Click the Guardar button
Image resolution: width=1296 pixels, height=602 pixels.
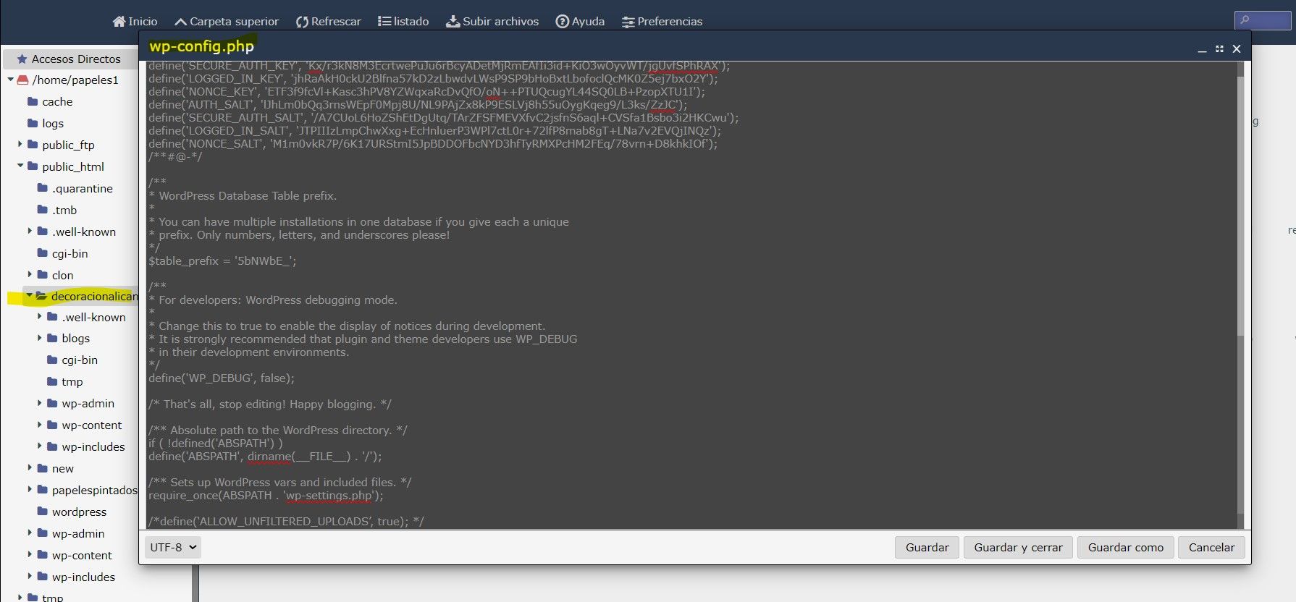[927, 547]
